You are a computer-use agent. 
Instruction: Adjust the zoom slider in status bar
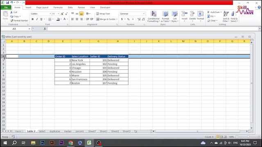coord(248,137)
